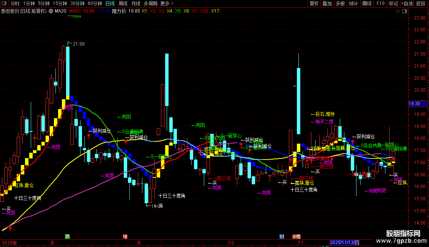Click the 21.99 high price annotation
The image size is (429, 247).
click(x=79, y=44)
